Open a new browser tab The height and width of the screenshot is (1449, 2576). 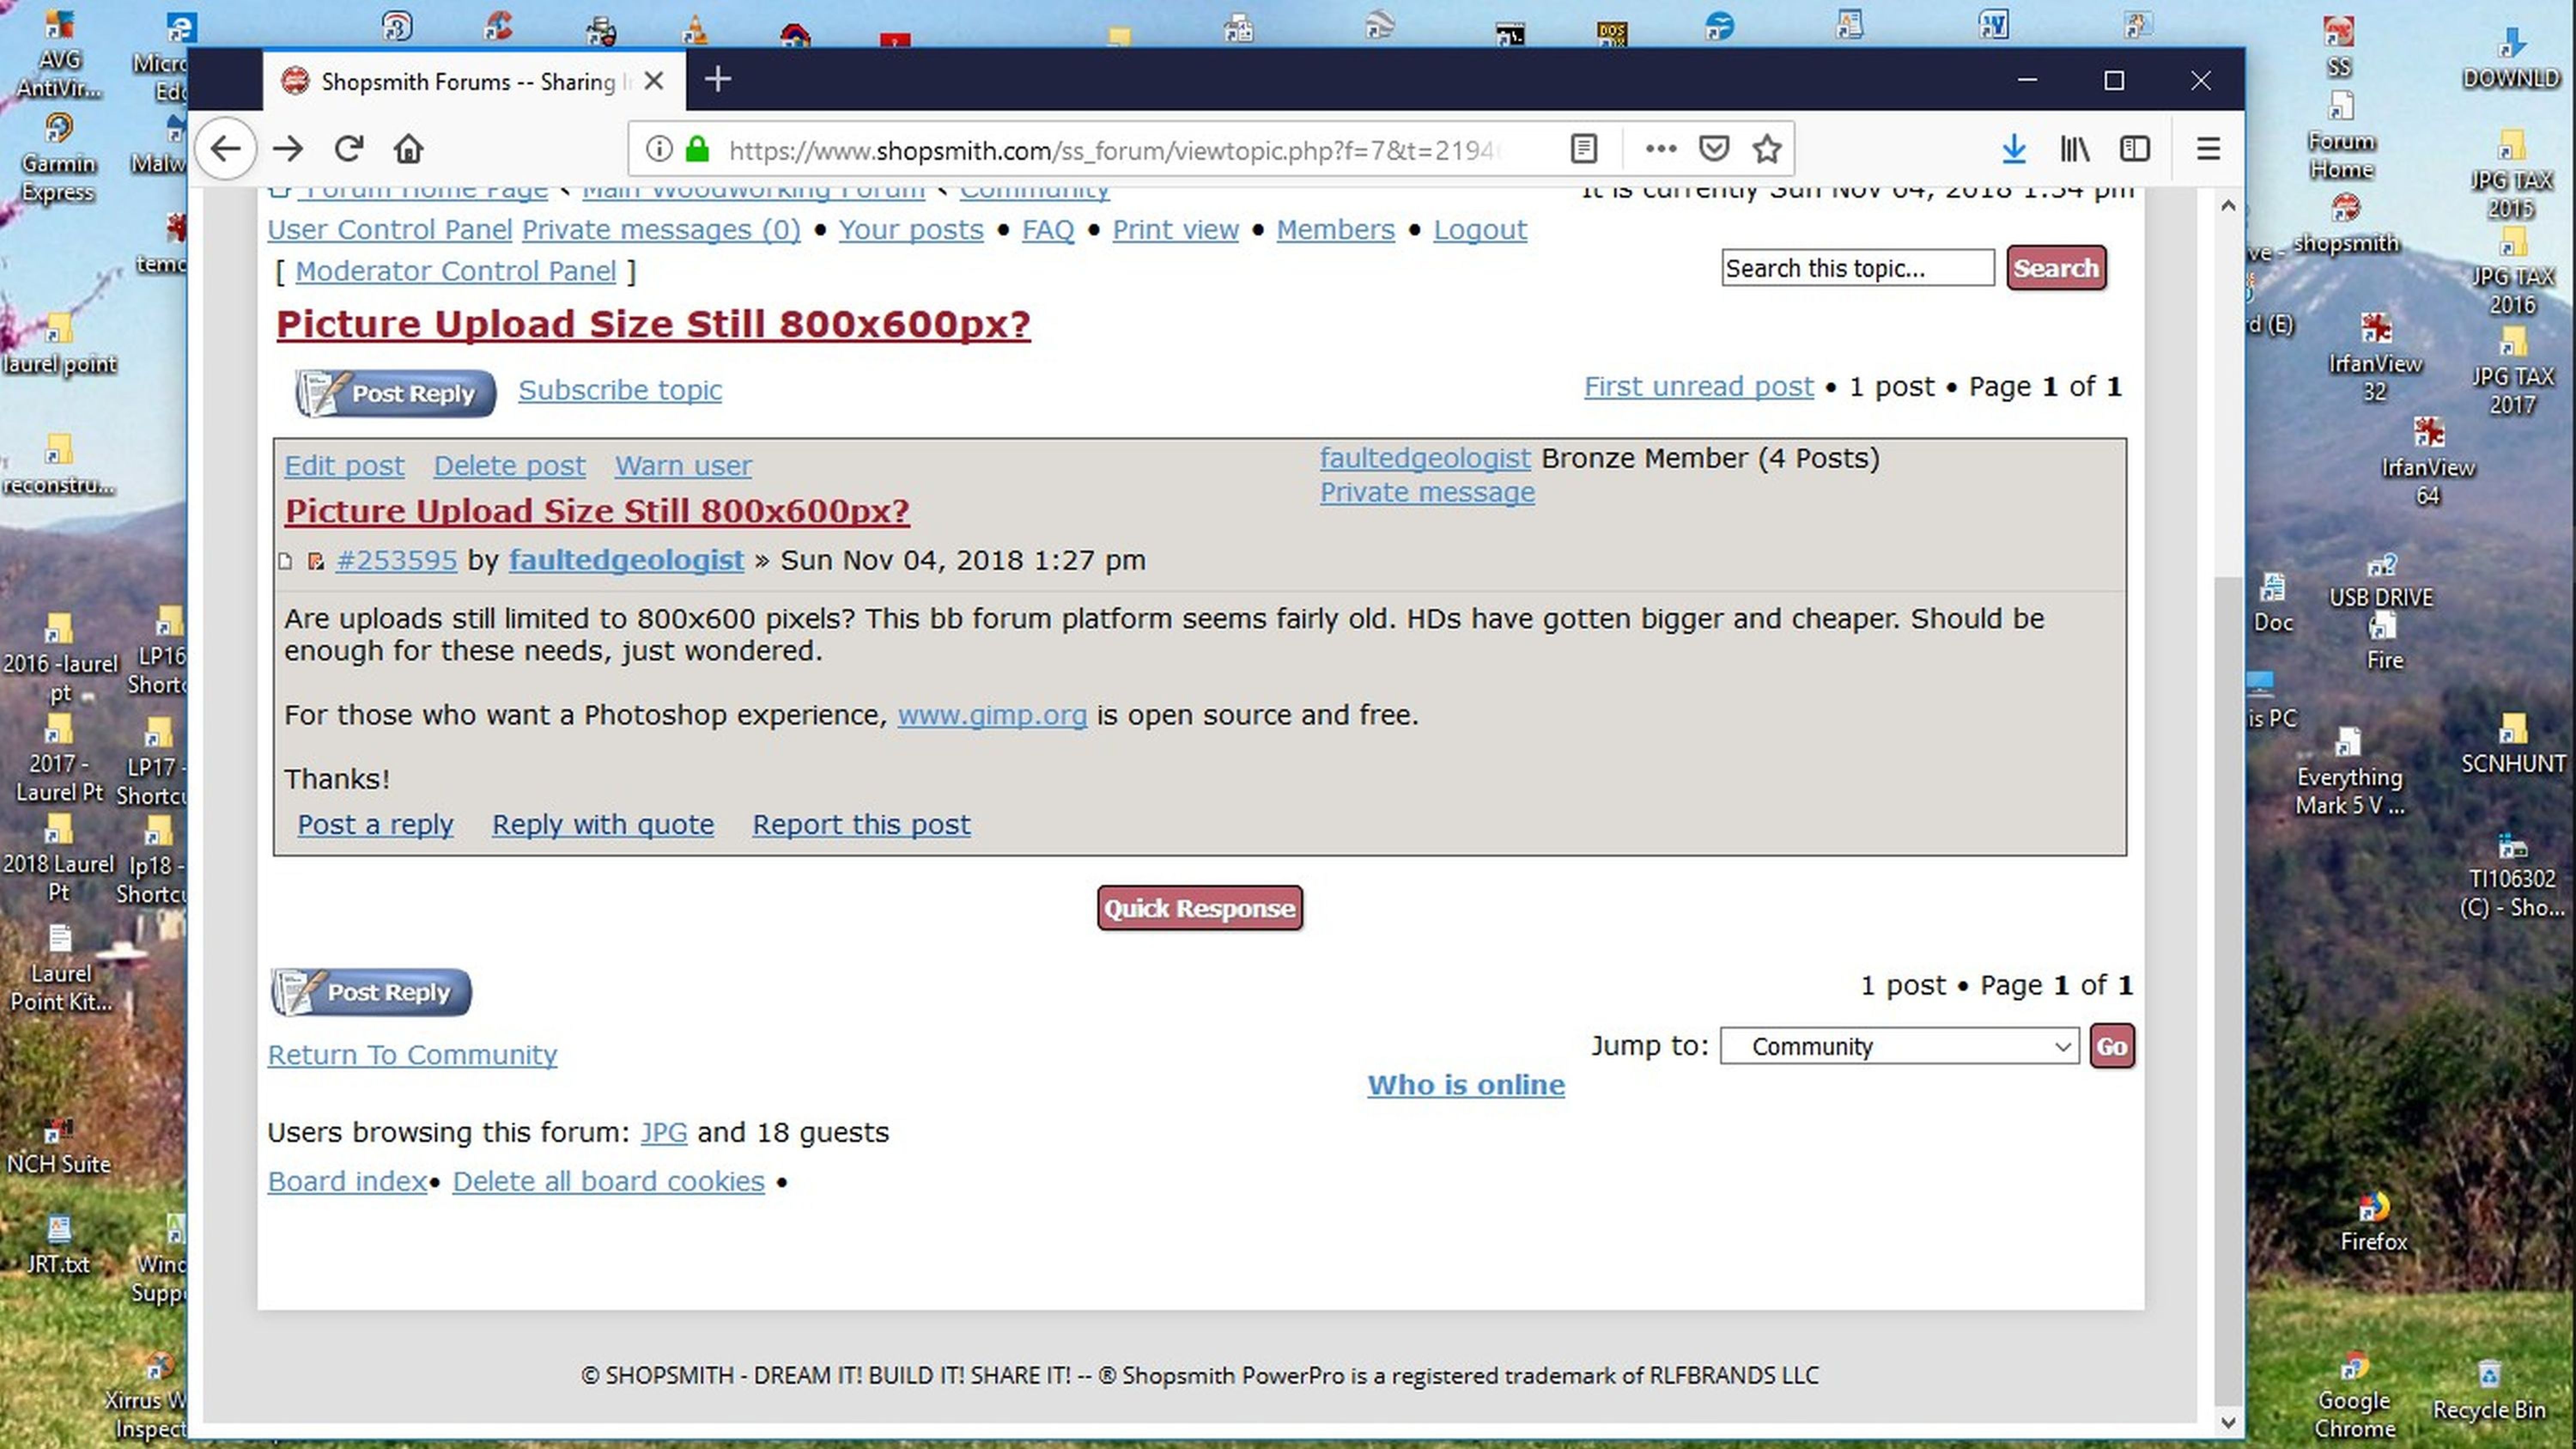click(717, 79)
